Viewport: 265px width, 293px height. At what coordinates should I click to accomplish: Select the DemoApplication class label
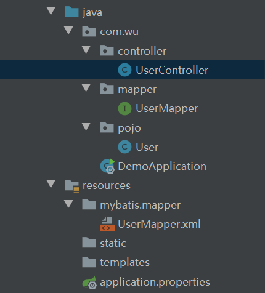[x=162, y=166]
